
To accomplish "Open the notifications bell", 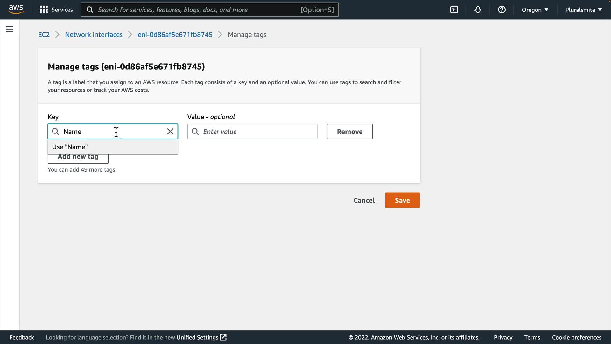I will click(x=478, y=10).
